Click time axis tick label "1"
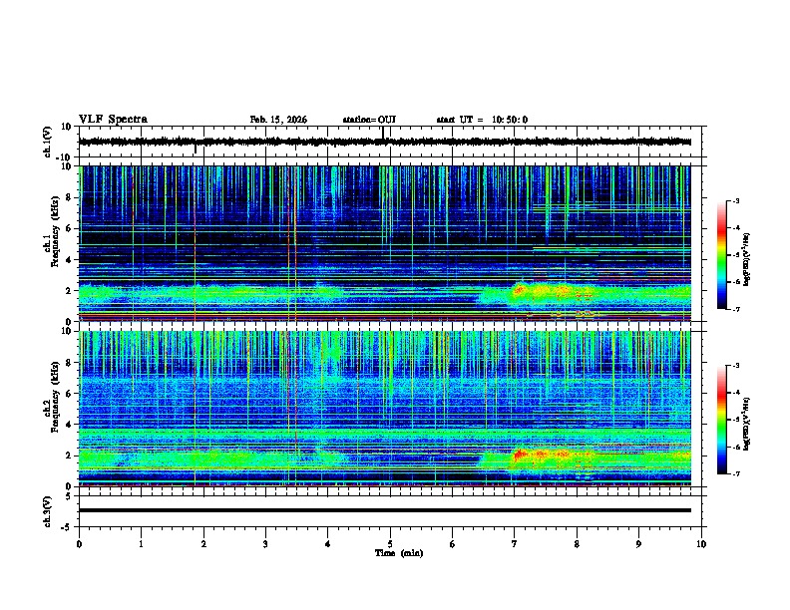Image resolution: width=790 pixels, height=610 pixels. point(141,544)
